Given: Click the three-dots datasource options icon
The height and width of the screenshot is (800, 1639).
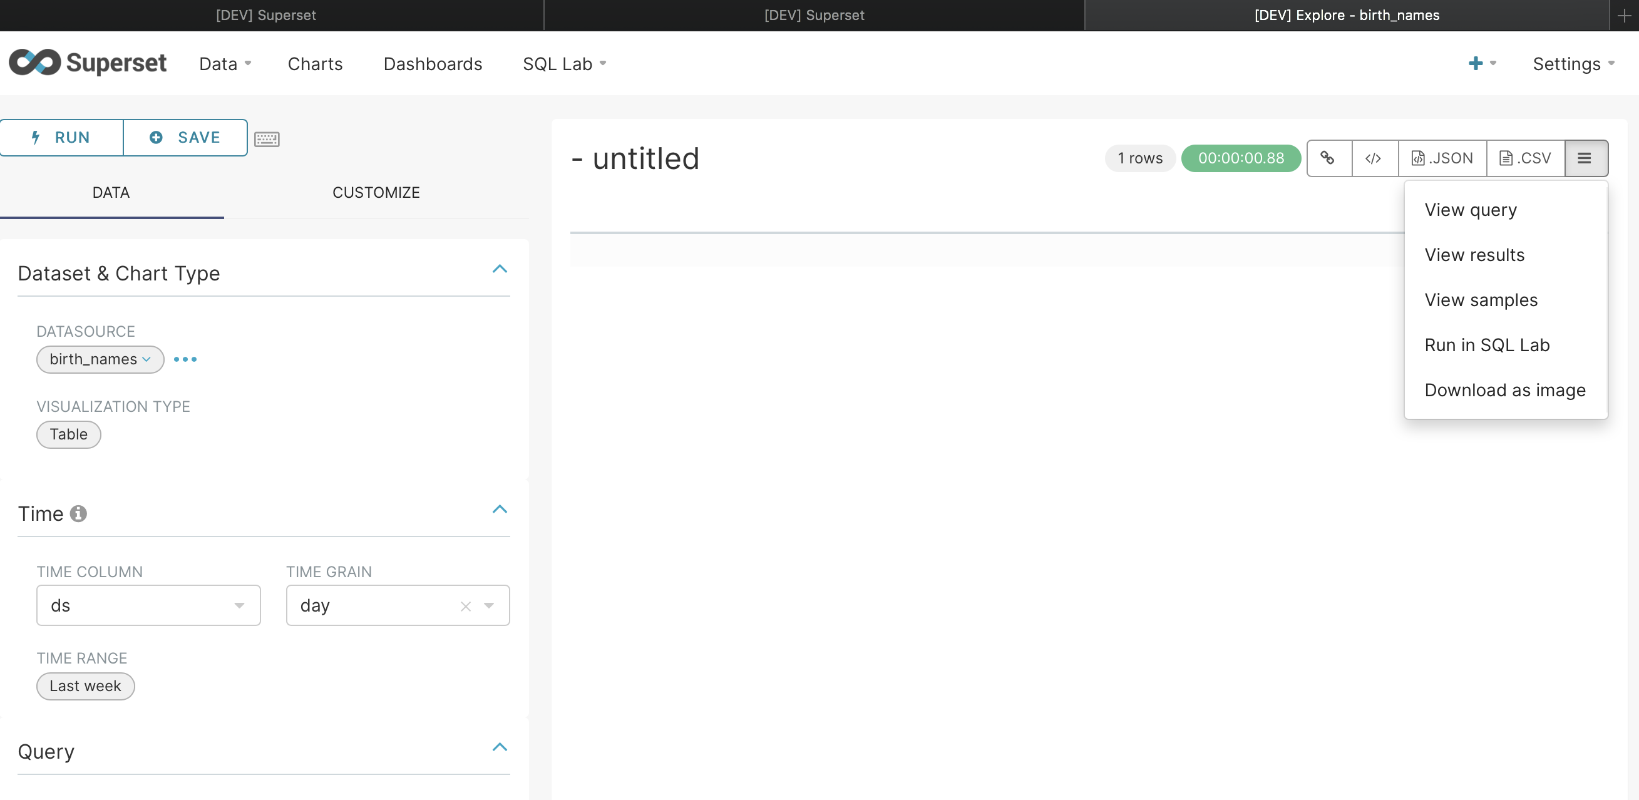Looking at the screenshot, I should click(x=185, y=359).
